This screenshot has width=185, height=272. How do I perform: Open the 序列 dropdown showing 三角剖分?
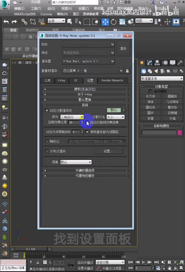[72, 117]
